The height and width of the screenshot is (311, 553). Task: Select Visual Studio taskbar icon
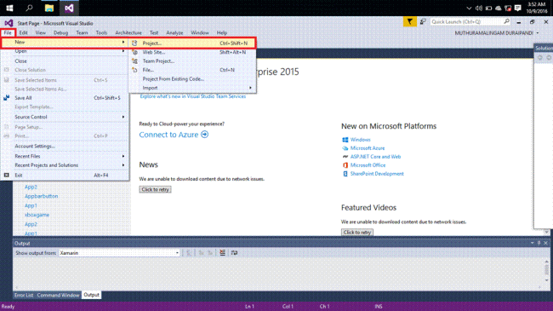[x=69, y=8]
